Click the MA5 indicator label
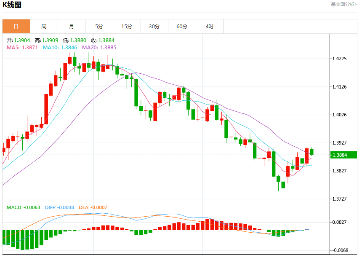Screen dimensions: 362x255 click(x=22, y=47)
